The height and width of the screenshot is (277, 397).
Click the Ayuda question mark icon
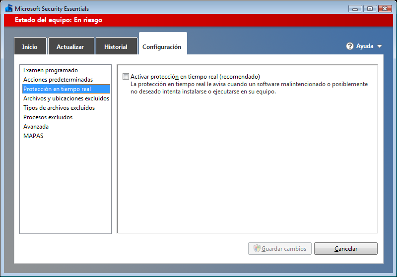(x=350, y=46)
